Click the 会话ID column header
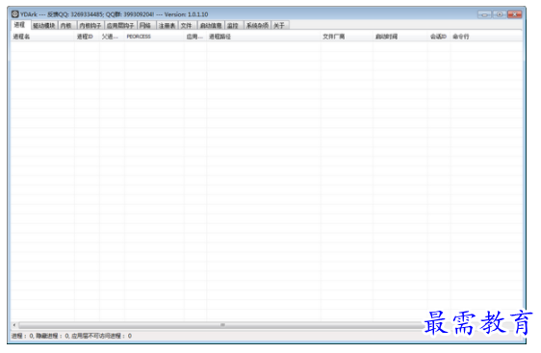The image size is (541, 353). [439, 37]
